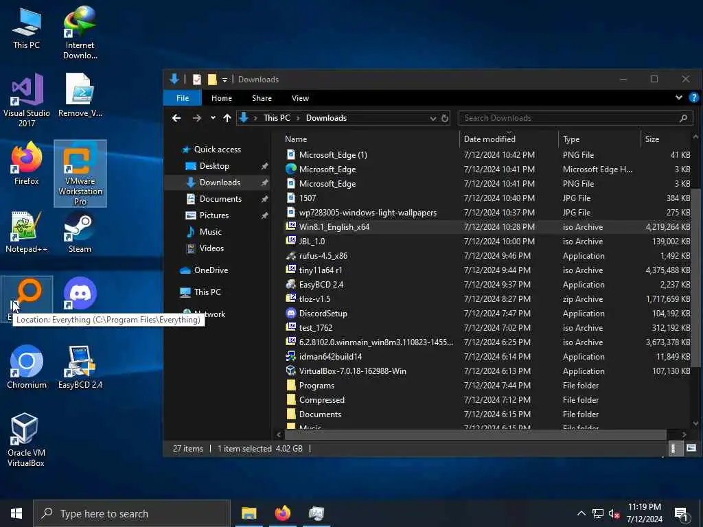
Task: Select Desktop in navigation pane
Action: coord(214,166)
